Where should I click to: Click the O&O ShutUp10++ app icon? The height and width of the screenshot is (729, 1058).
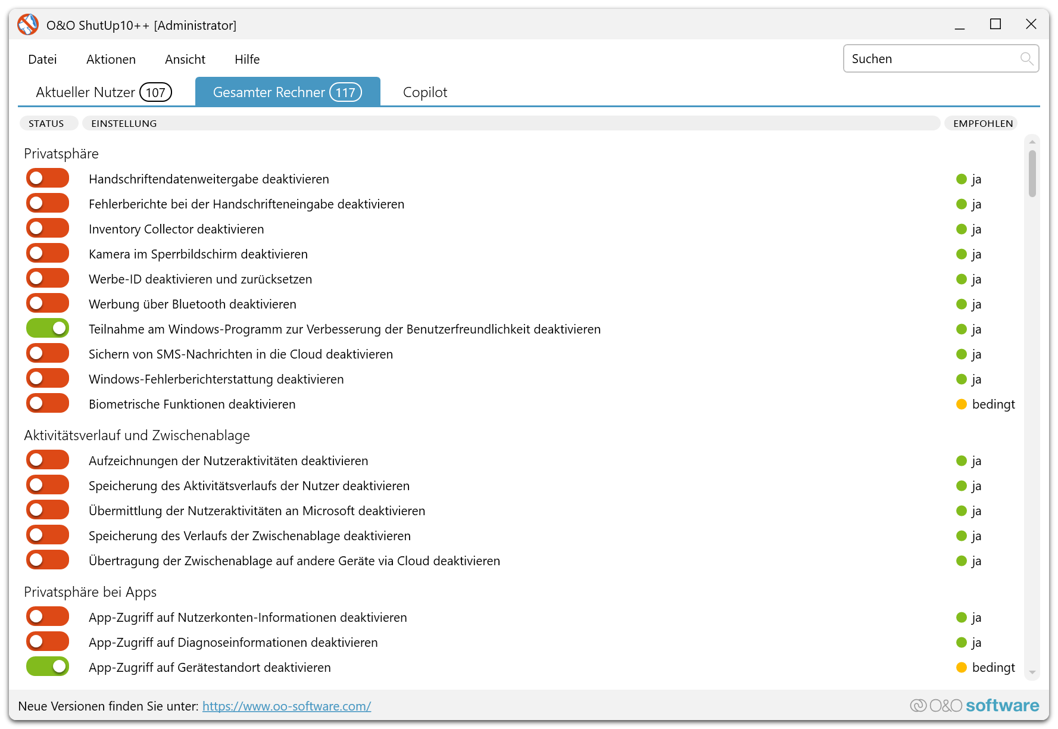[x=28, y=24]
